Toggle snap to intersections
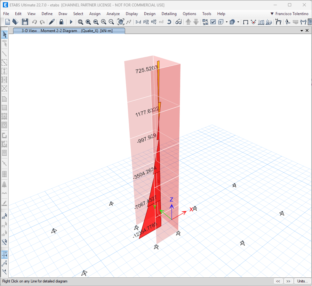 4,272
